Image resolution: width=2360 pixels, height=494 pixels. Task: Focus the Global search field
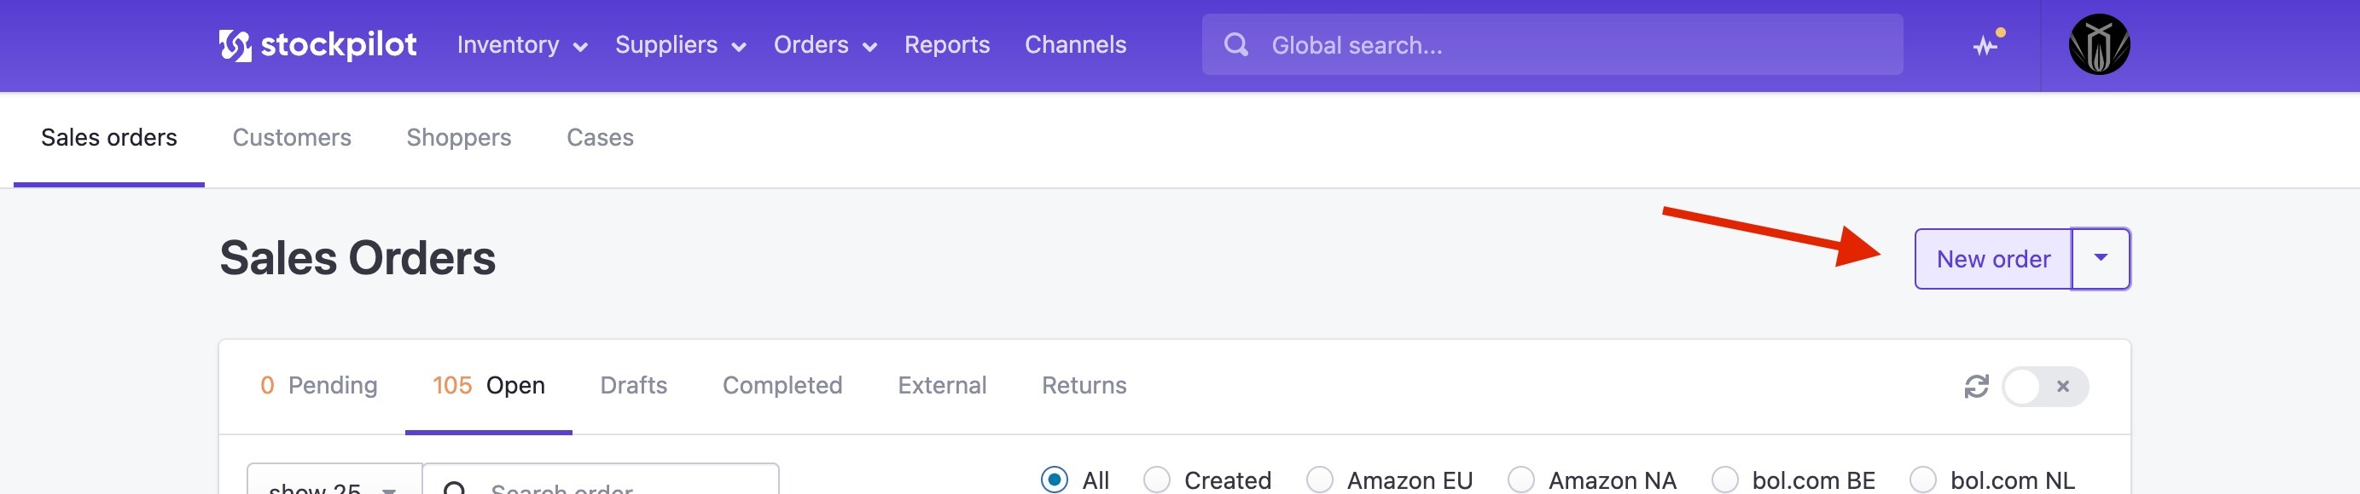point(1551,44)
